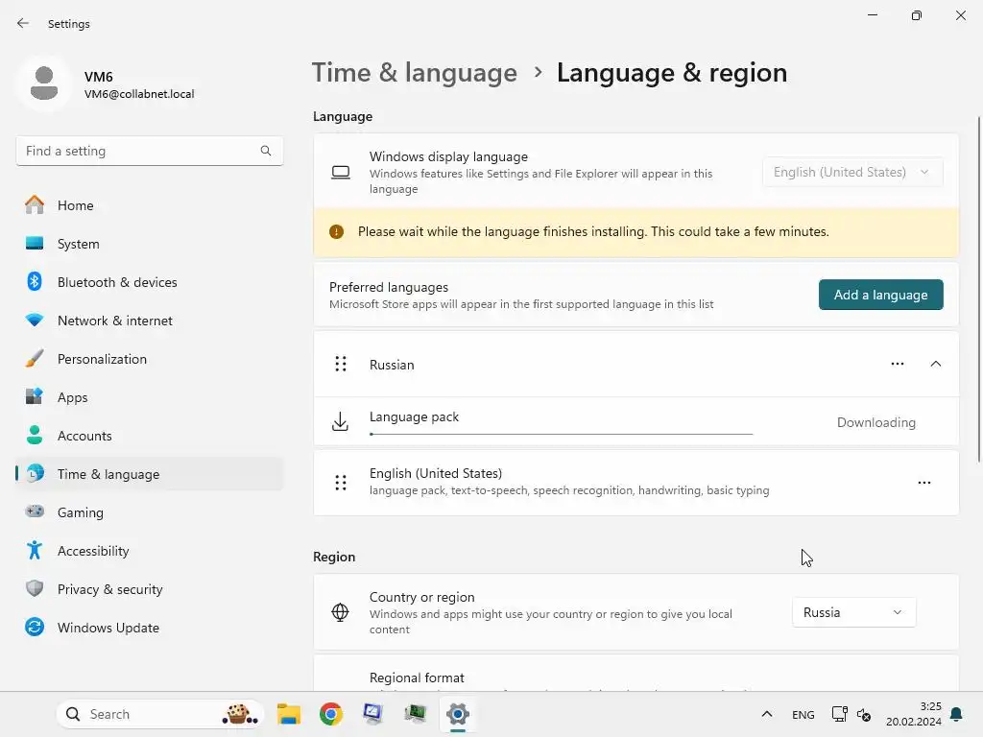Click the Preferred languages heading
983x737 pixels.
coord(389,287)
